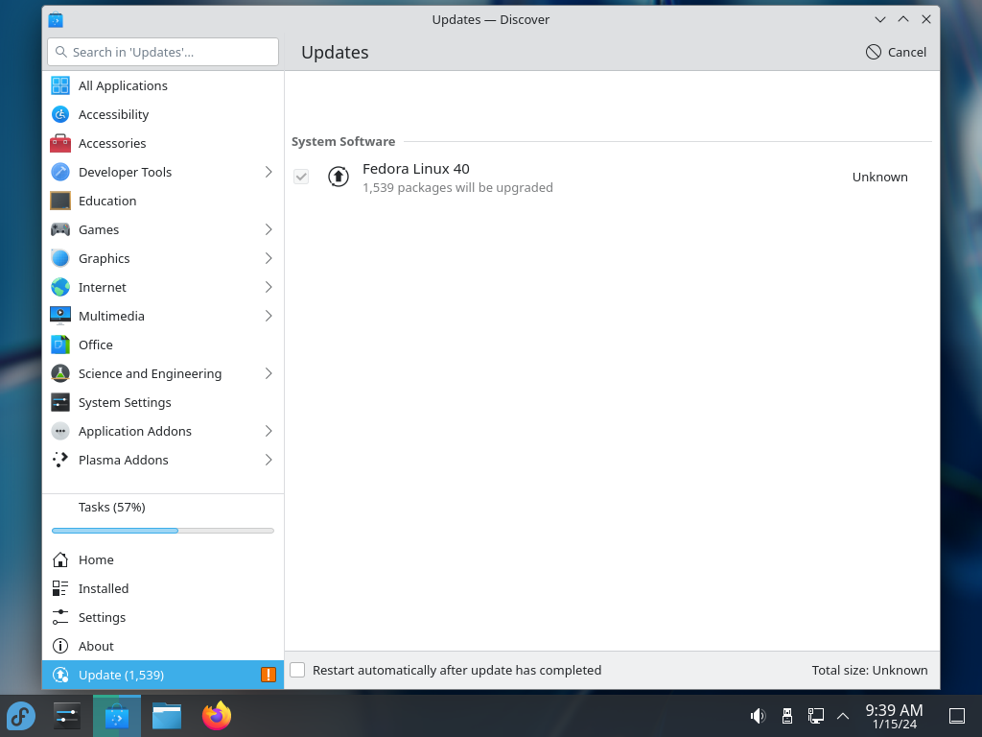The height and width of the screenshot is (737, 982).
Task: Show hidden system tray icons arrow
Action: click(x=843, y=716)
